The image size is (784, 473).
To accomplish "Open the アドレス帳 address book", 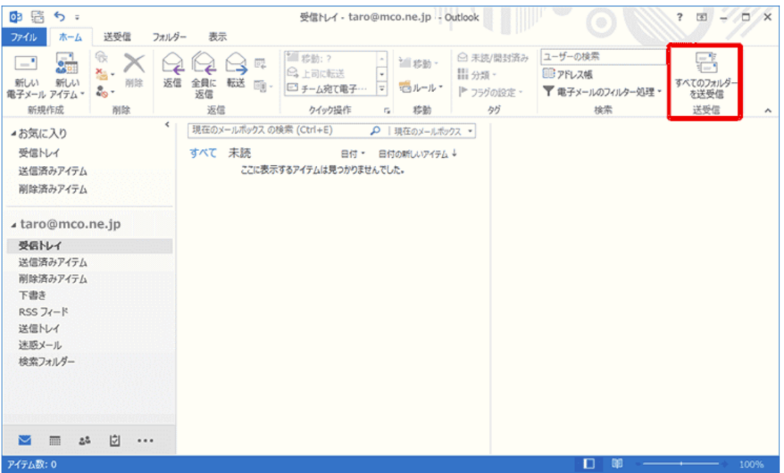I will pos(567,74).
